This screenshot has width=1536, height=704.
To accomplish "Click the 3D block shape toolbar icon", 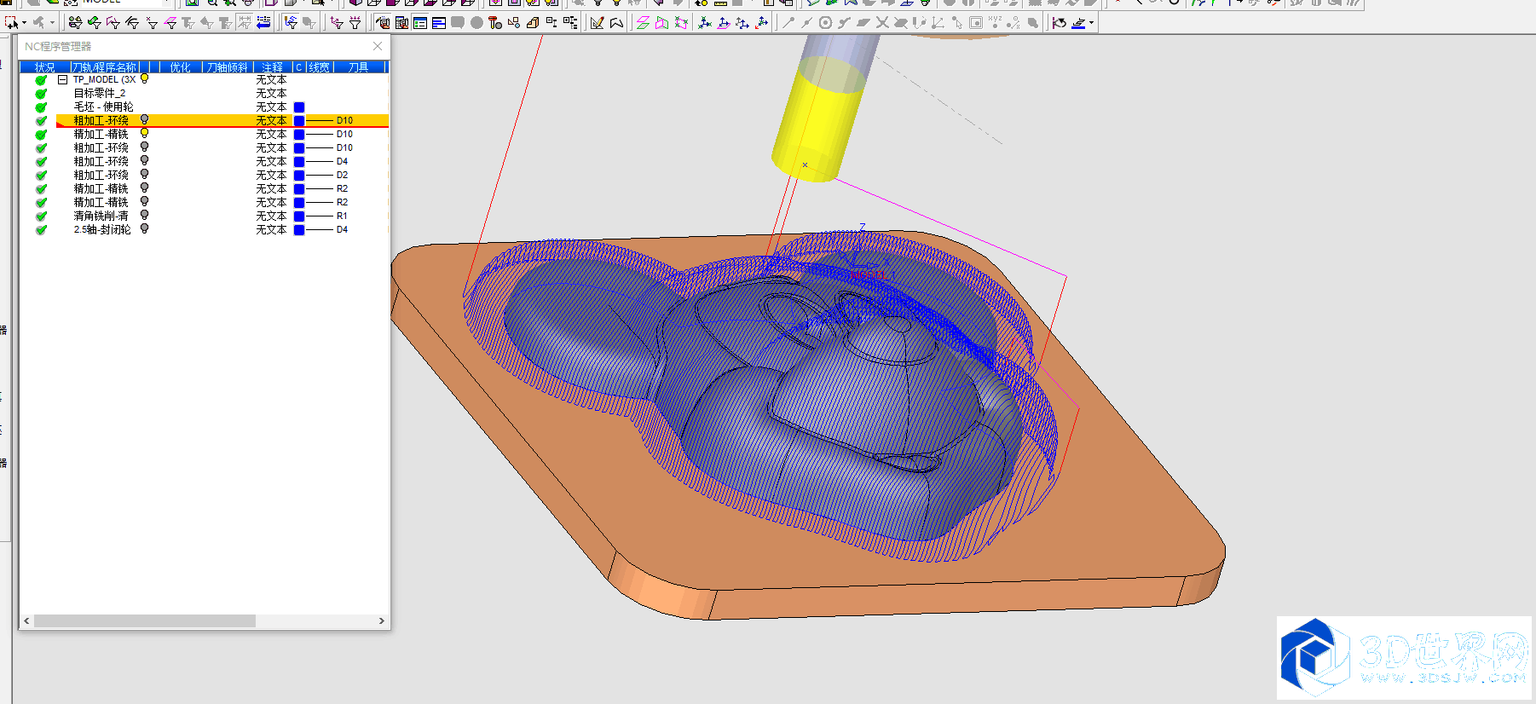I will tap(533, 22).
